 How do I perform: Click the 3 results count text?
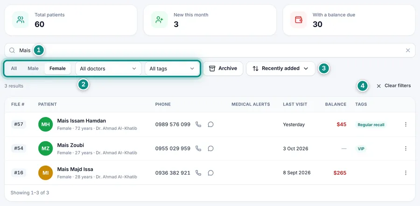(x=14, y=86)
